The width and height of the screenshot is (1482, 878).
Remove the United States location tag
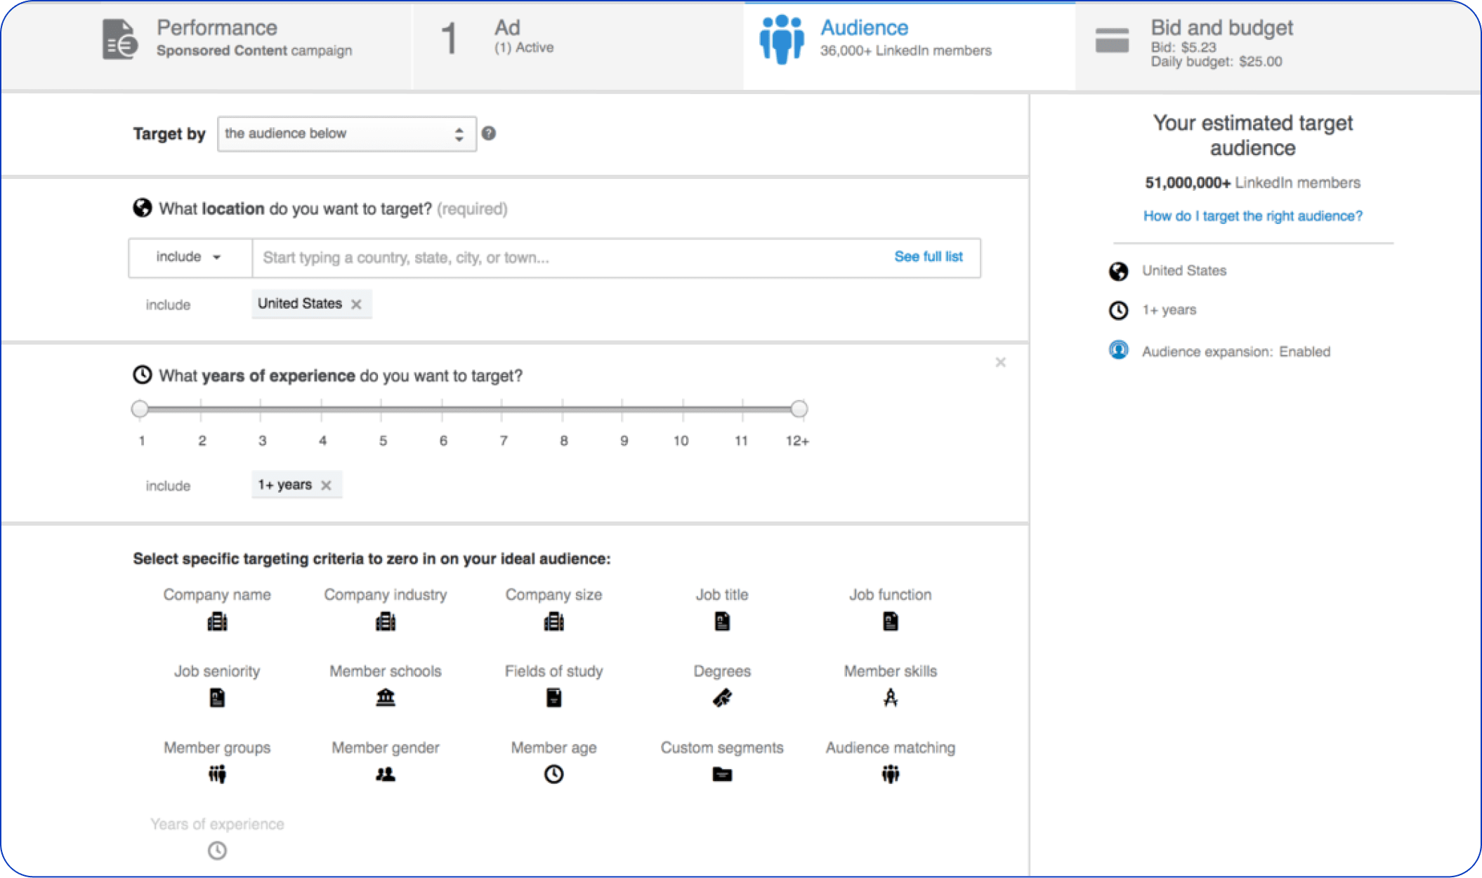(x=357, y=304)
